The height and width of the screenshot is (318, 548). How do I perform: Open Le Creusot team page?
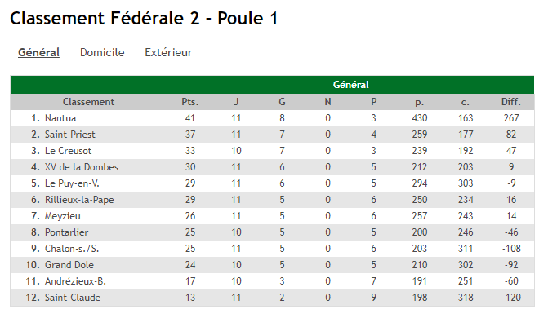68,151
